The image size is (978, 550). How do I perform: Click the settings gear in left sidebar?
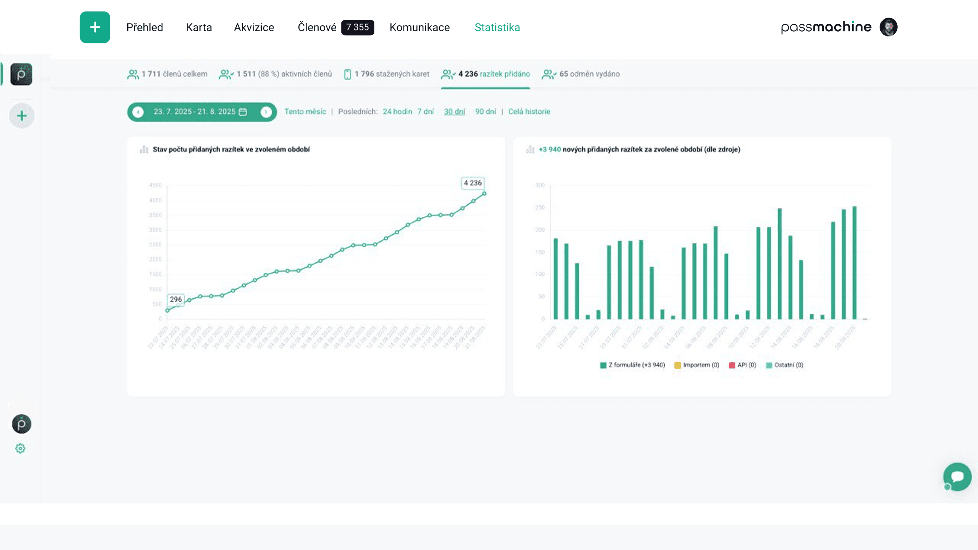tap(20, 448)
